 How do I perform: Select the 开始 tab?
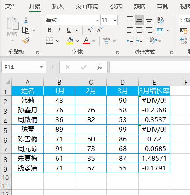[x=35, y=7]
